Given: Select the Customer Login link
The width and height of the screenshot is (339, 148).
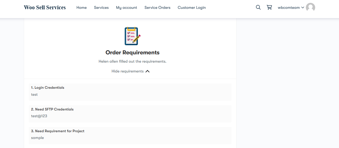Looking at the screenshot, I should (x=191, y=8).
